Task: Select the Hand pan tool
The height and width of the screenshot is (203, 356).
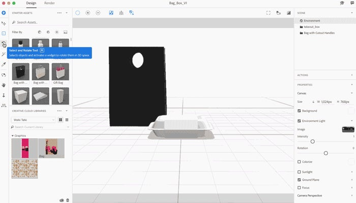Action: [x=4, y=85]
